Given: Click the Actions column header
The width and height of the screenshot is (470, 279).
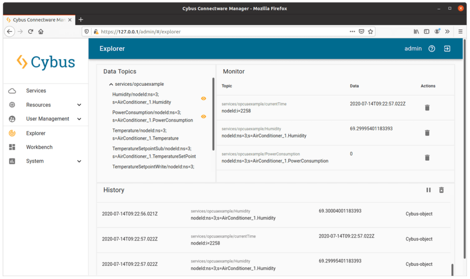Looking at the screenshot, I should [x=428, y=86].
